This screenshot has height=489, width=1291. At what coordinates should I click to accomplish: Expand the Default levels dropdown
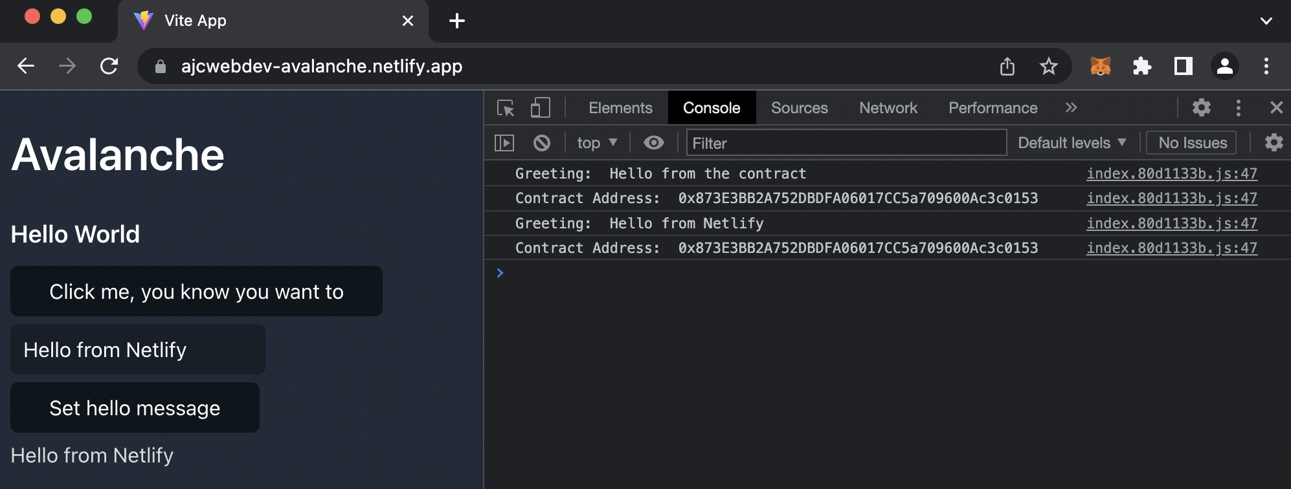pos(1072,143)
